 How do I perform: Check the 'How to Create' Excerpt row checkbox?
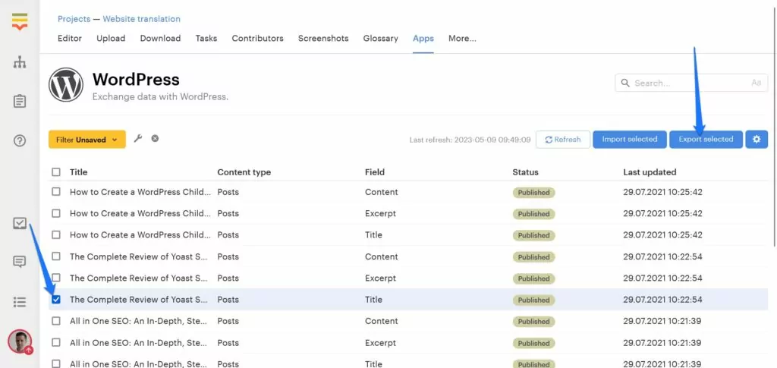click(x=56, y=213)
